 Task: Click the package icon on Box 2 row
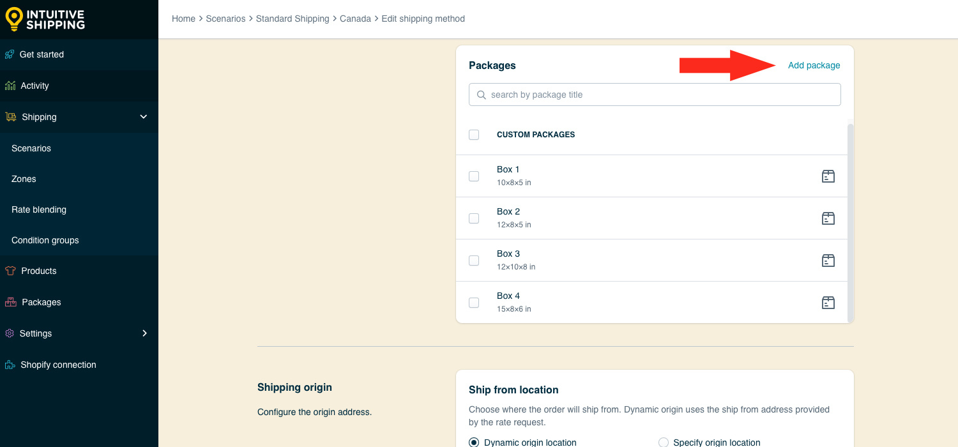click(828, 218)
